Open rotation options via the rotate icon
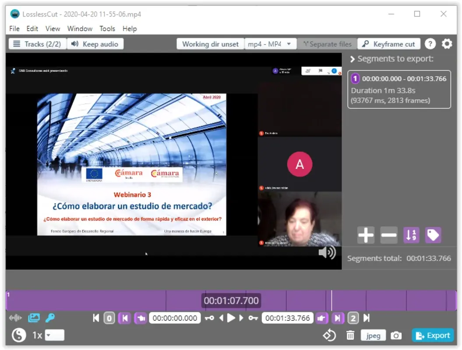The width and height of the screenshot is (462, 350). pyautogui.click(x=329, y=335)
